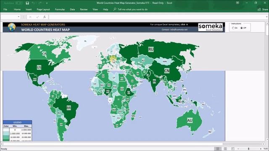Switch to the Insert ribbon tab
Image resolution: width=269 pixels, height=151 pixels.
pos(29,9)
